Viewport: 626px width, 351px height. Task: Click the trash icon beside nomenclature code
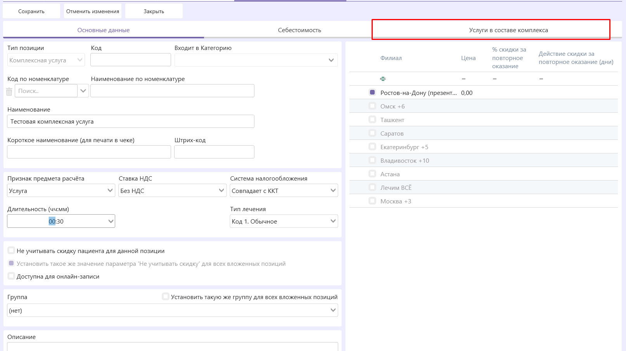pyautogui.click(x=9, y=92)
